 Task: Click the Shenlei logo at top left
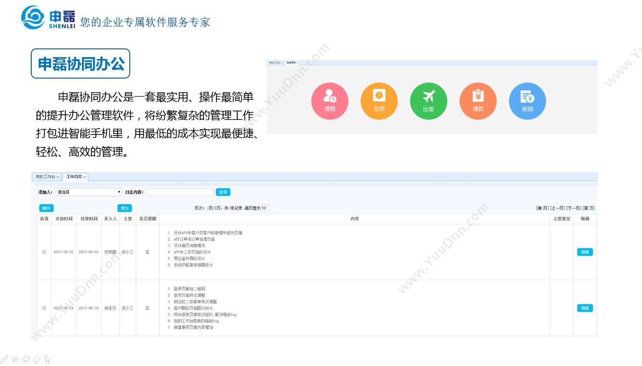pyautogui.click(x=48, y=18)
